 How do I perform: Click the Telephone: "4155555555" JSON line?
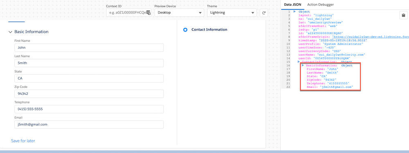click(x=328, y=84)
